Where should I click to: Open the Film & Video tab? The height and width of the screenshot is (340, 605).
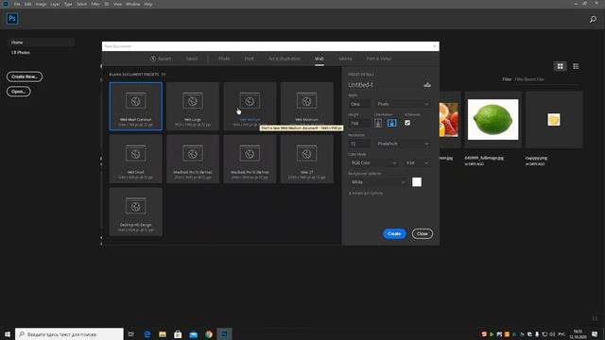tap(379, 59)
